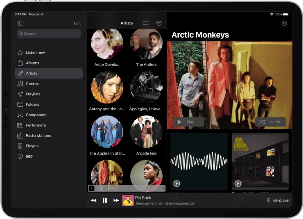Click the Pet Rock song title
Viewport: 303px width, 219px height.
pyautogui.click(x=143, y=198)
